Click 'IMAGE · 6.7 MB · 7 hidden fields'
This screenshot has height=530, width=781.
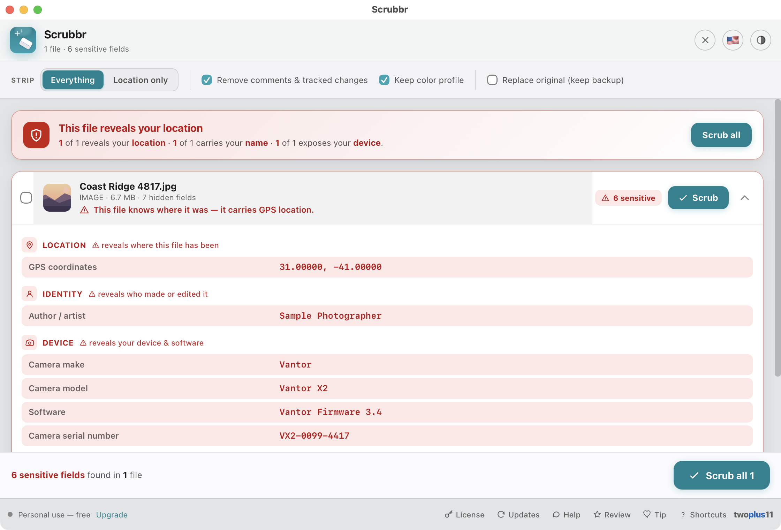[138, 197]
